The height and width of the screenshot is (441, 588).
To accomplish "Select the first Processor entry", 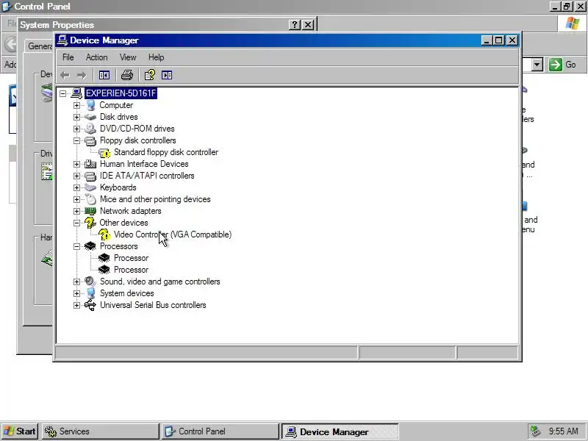I will coord(131,258).
